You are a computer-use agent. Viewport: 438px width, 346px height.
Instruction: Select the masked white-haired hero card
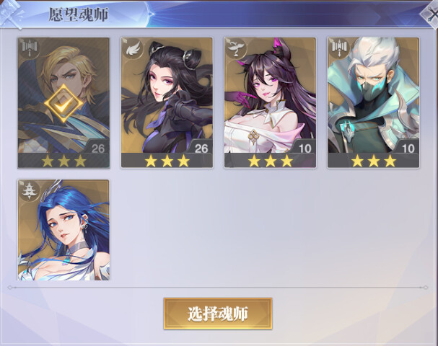click(x=374, y=102)
